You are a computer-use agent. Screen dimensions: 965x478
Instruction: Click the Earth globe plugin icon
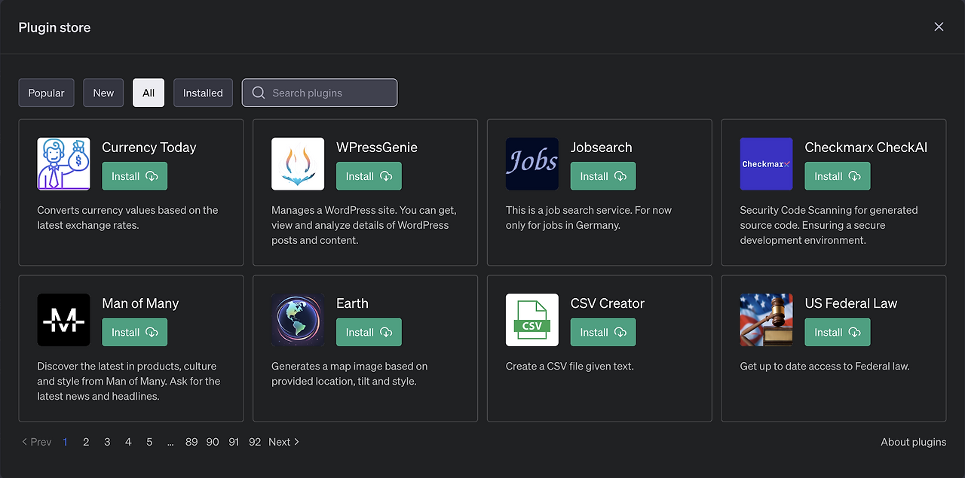point(298,320)
